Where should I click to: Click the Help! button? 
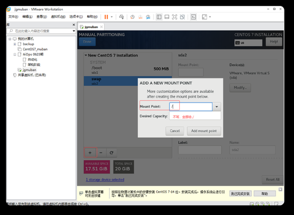274,42
